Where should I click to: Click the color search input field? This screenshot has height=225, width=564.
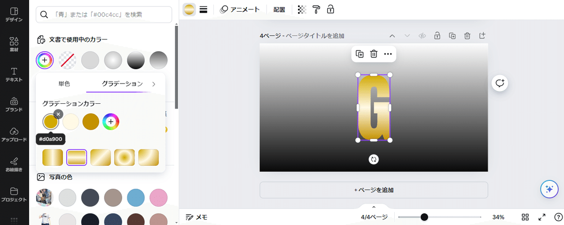104,15
